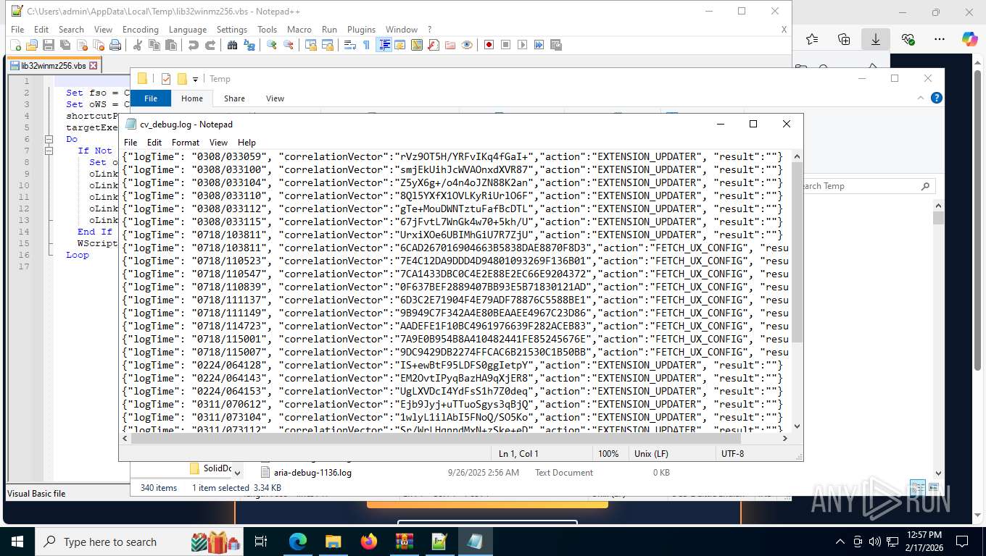Open Explorer help question mark icon
This screenshot has height=556, width=986.
[x=936, y=98]
